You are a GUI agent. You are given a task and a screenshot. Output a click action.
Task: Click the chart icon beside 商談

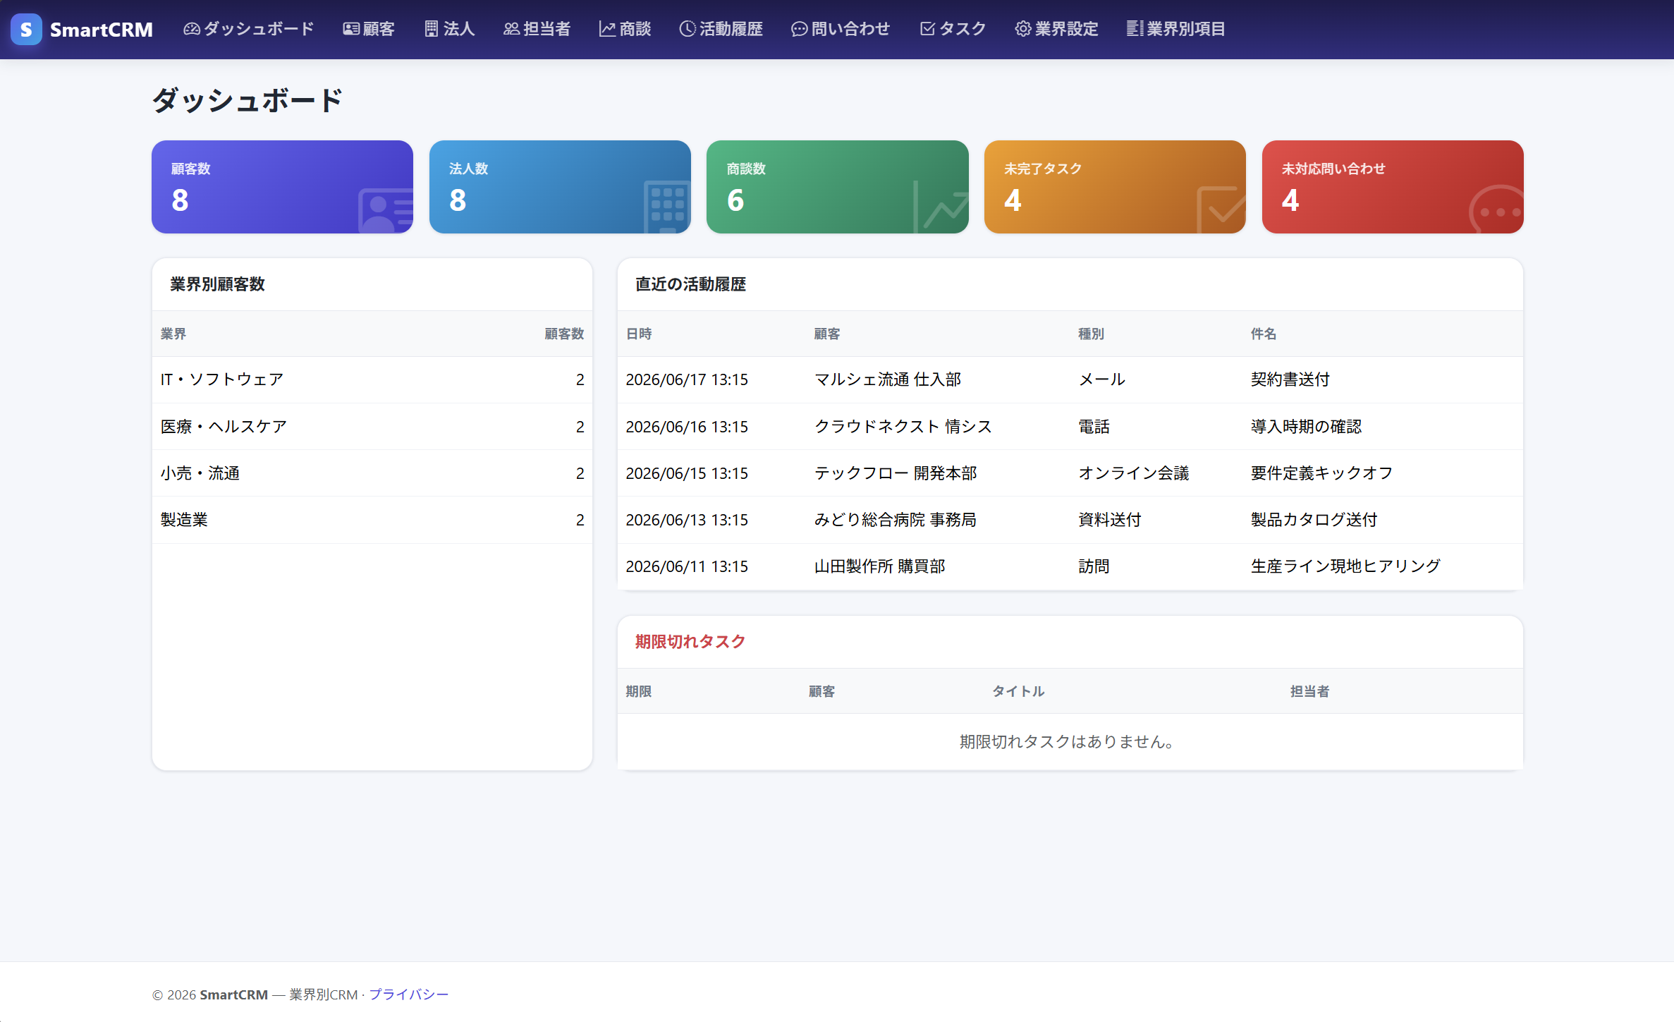tap(607, 29)
